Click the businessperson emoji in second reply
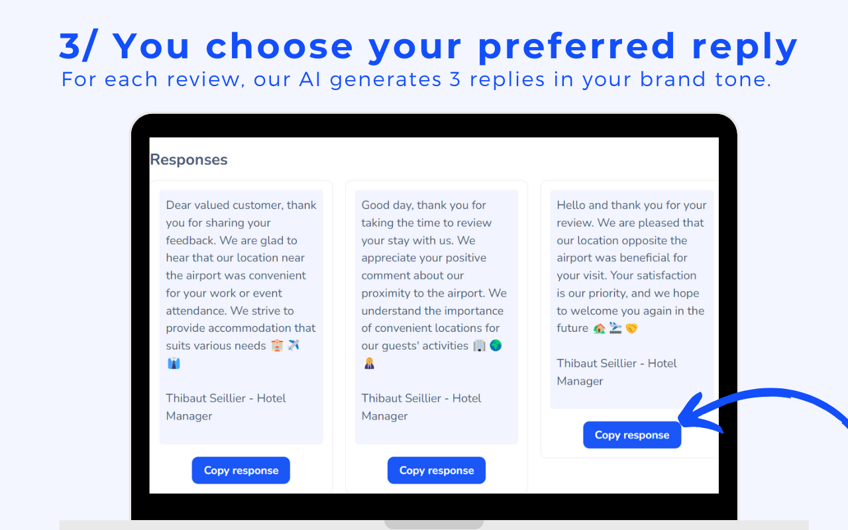848x530 pixels. point(369,362)
